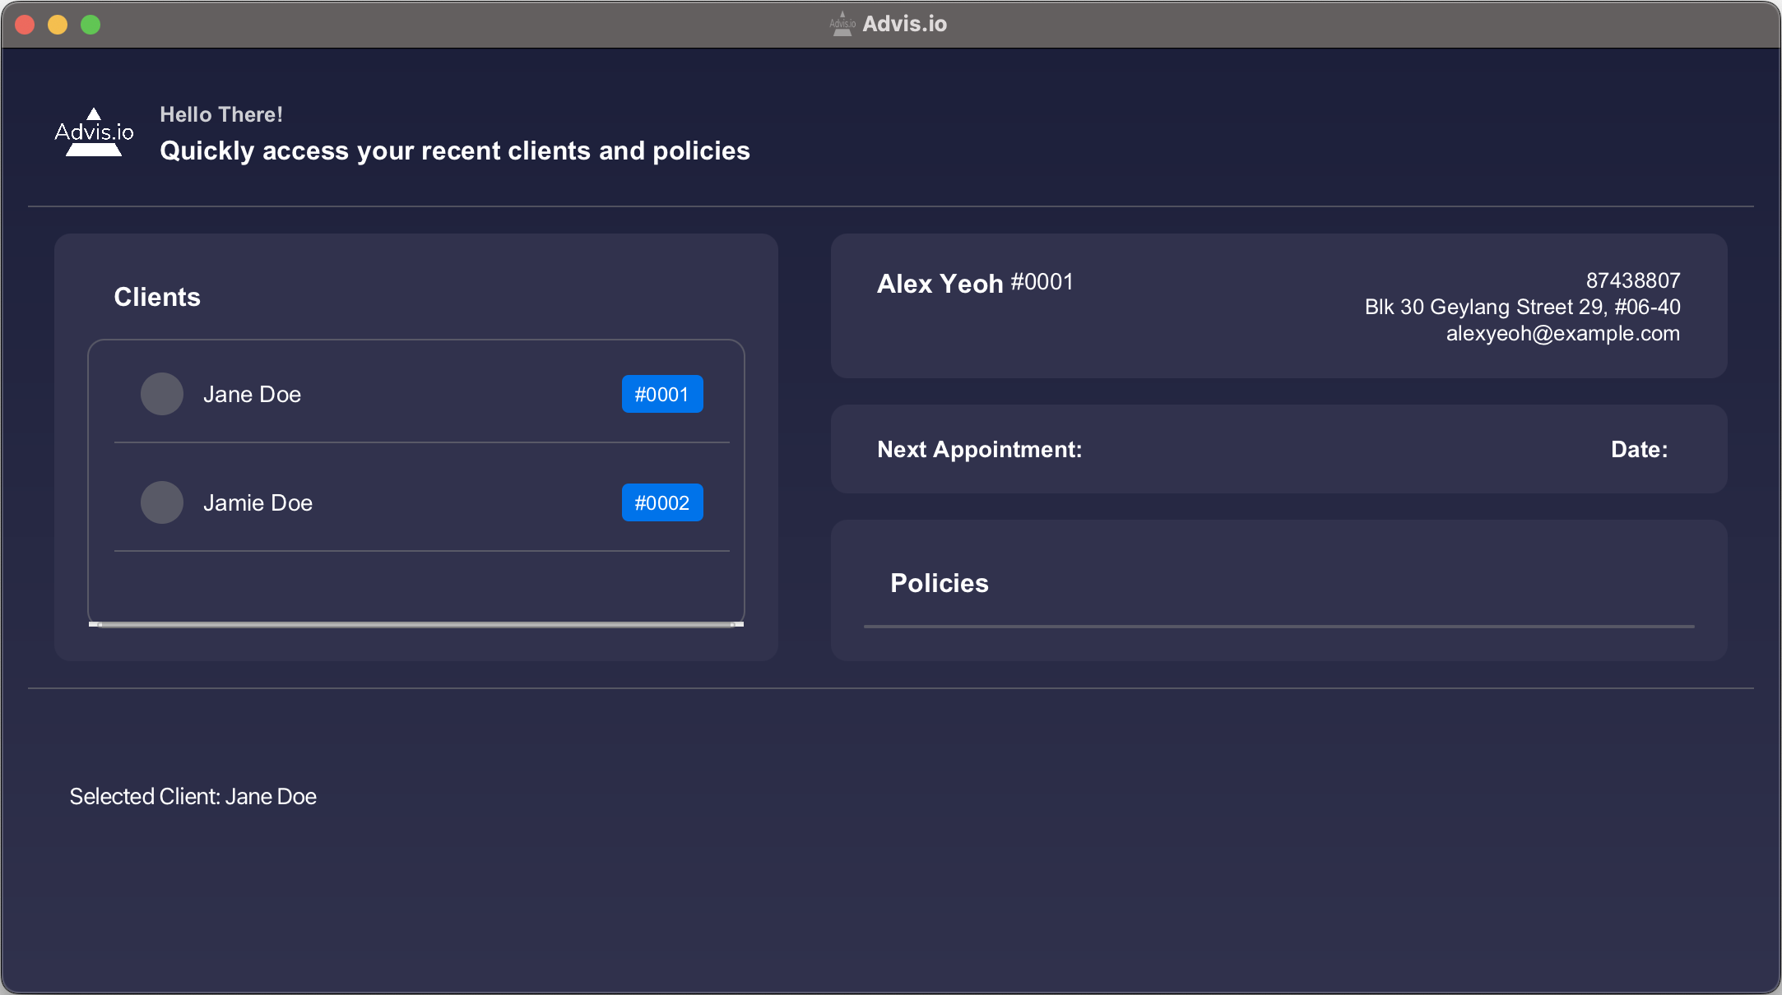Image resolution: width=1782 pixels, height=995 pixels.
Task: Click the yellow minimize window button
Action: click(58, 25)
